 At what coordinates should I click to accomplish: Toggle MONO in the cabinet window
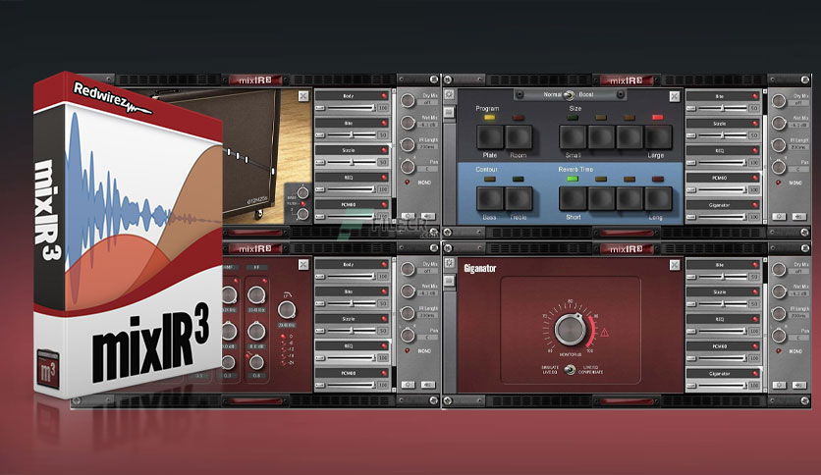pyautogui.click(x=408, y=182)
